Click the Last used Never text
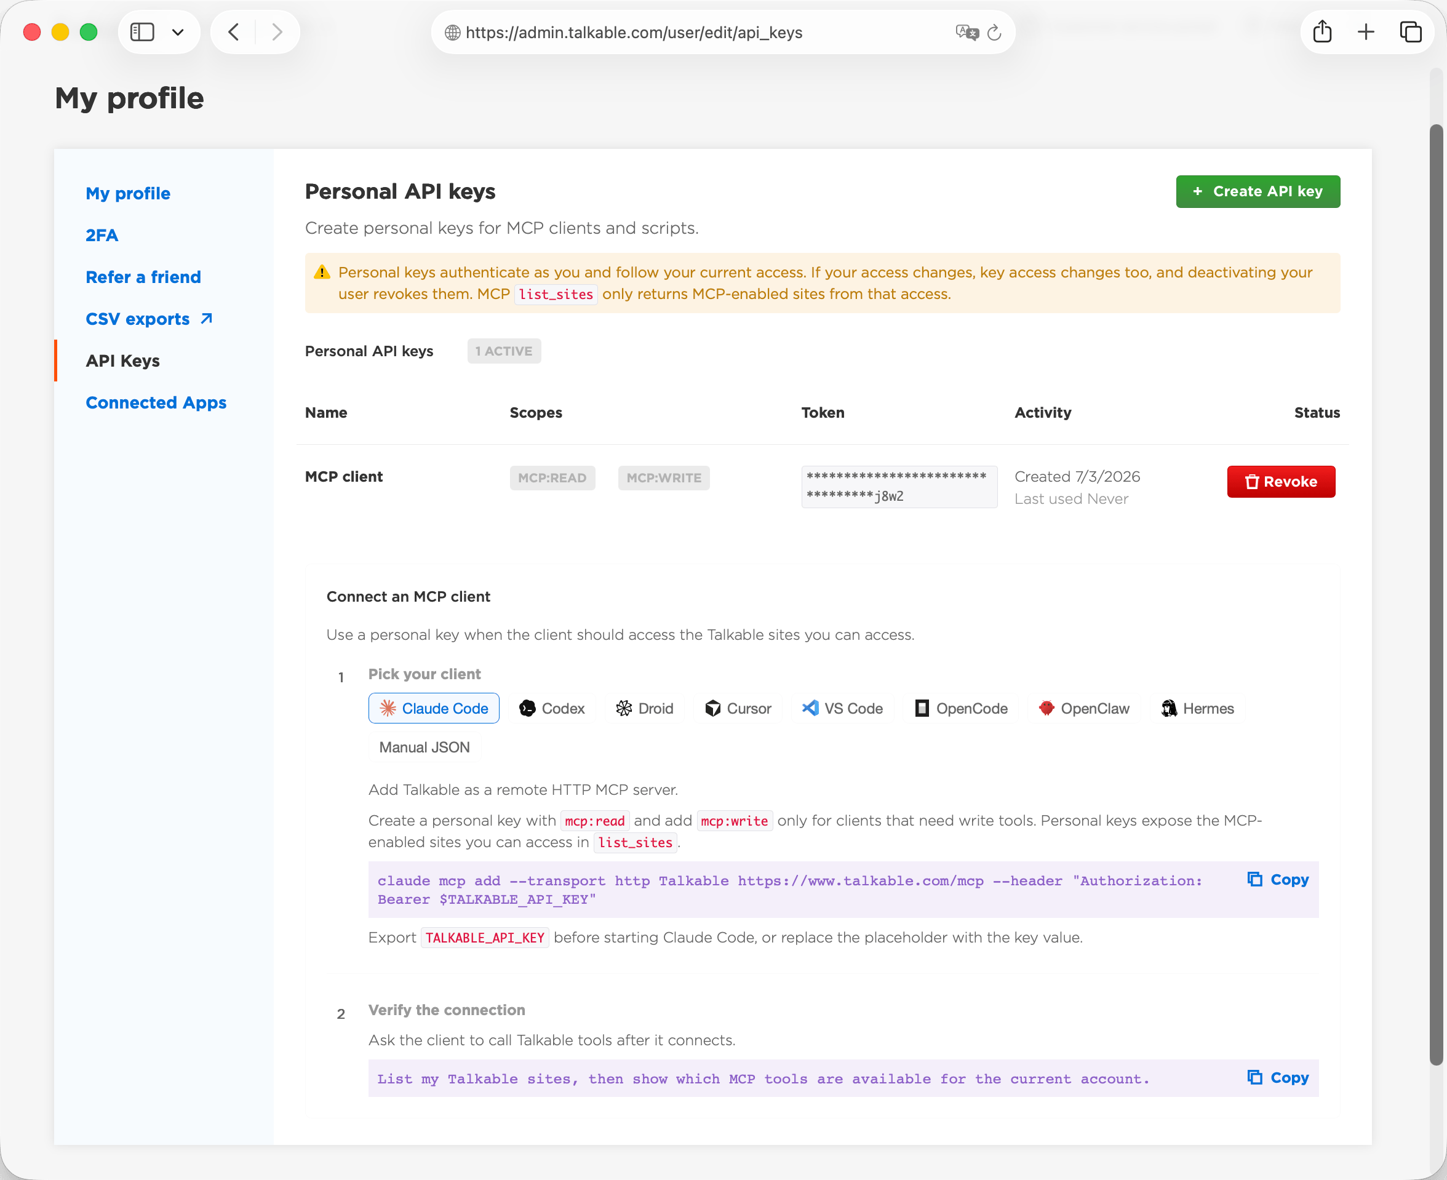 [1070, 499]
